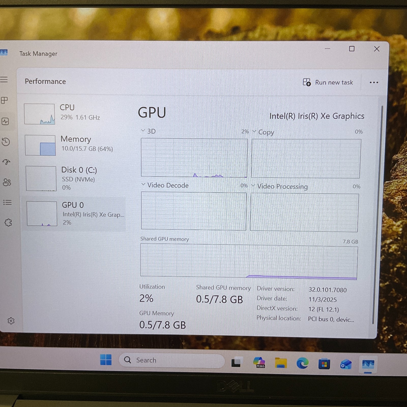The height and width of the screenshot is (407, 407).
Task: Open Startup apps sidebar icon
Action: point(6,162)
